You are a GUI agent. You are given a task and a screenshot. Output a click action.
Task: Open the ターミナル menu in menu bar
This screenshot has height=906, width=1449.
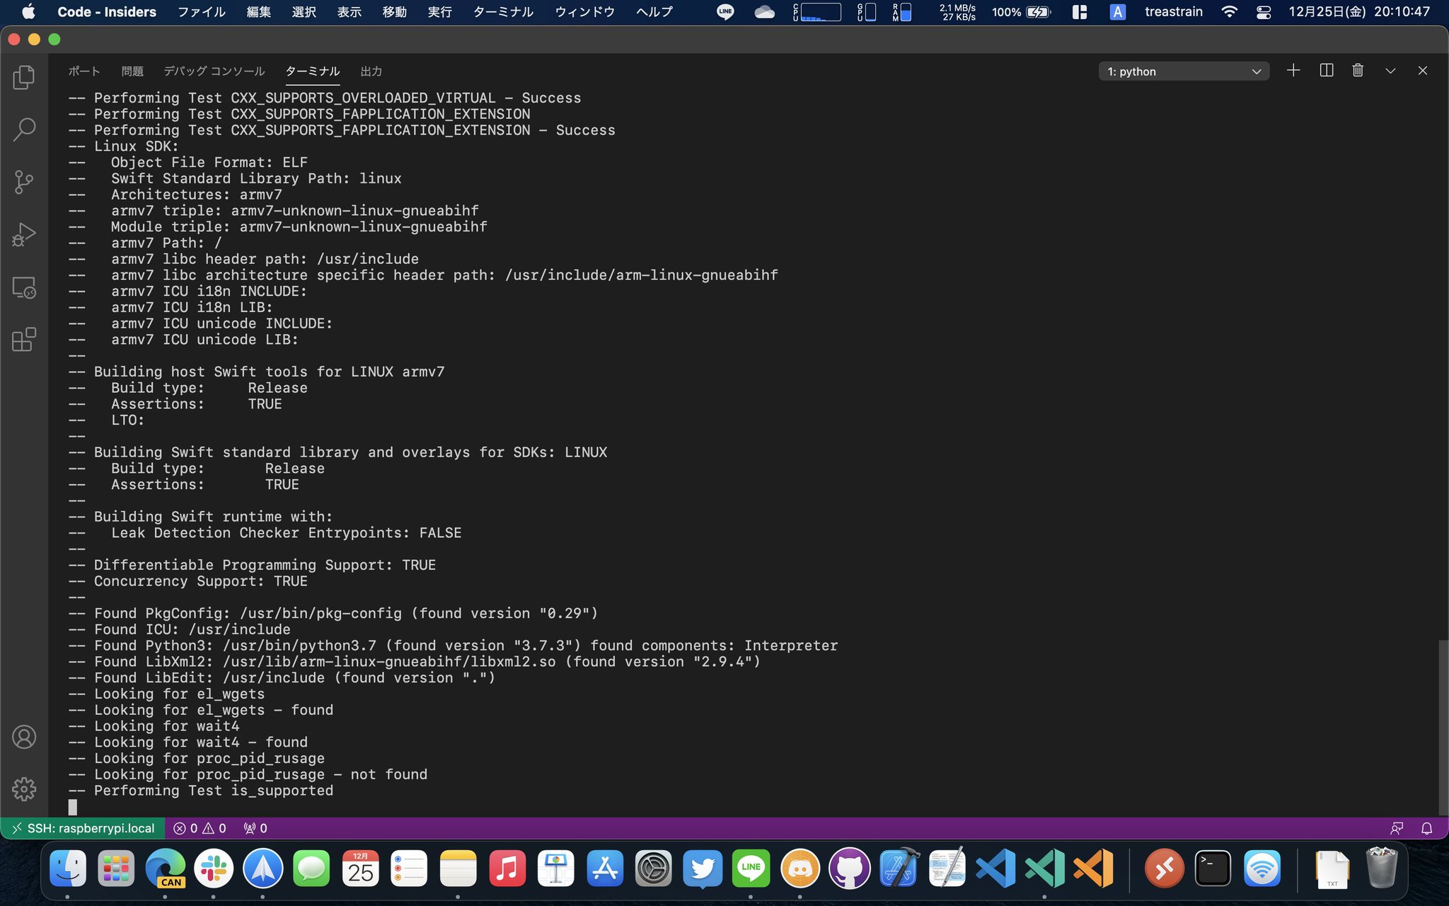click(x=503, y=12)
